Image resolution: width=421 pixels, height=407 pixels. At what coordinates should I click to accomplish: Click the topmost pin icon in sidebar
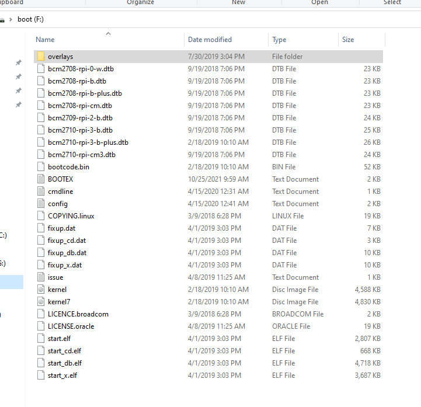tap(18, 62)
